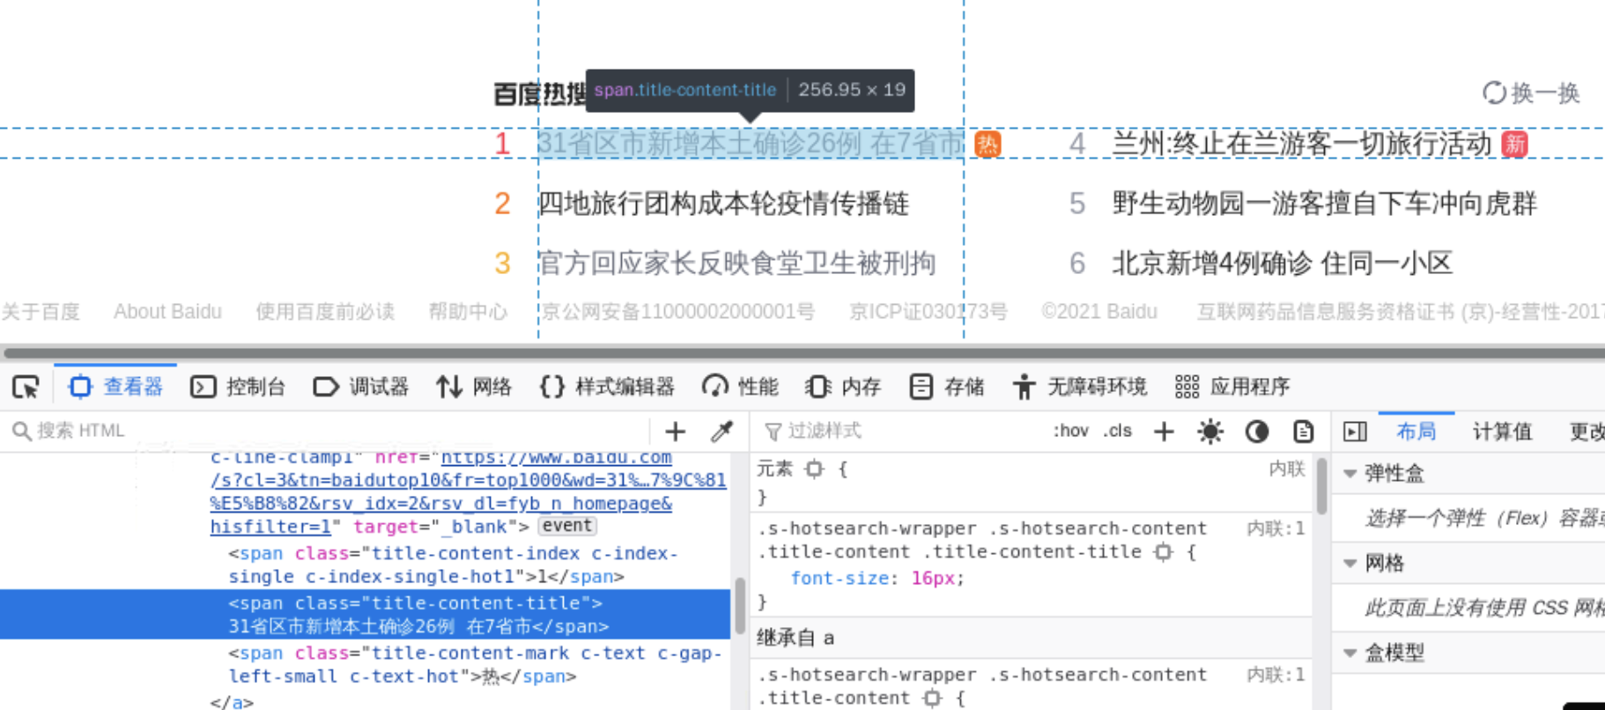Open hot search 官方回应家长反映食堂卫生被刑拘

point(736,263)
